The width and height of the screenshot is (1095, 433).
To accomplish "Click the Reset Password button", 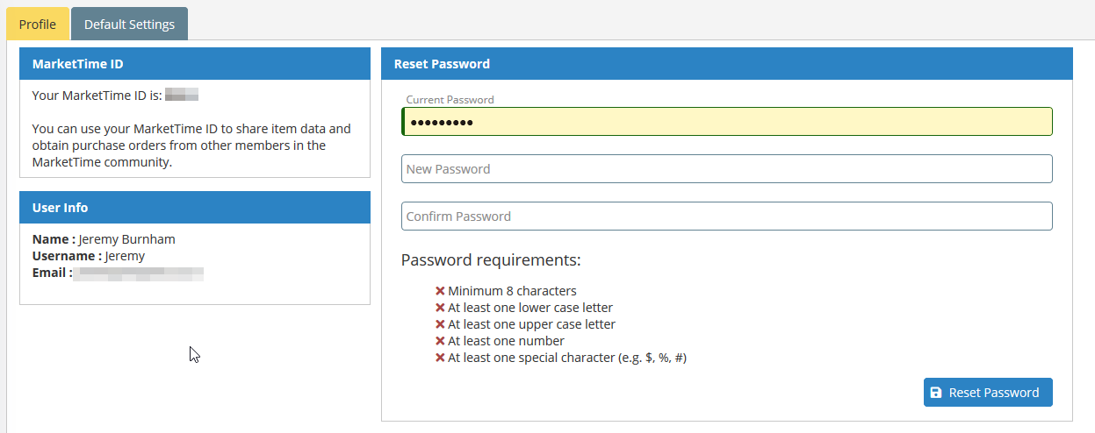I will [x=988, y=393].
